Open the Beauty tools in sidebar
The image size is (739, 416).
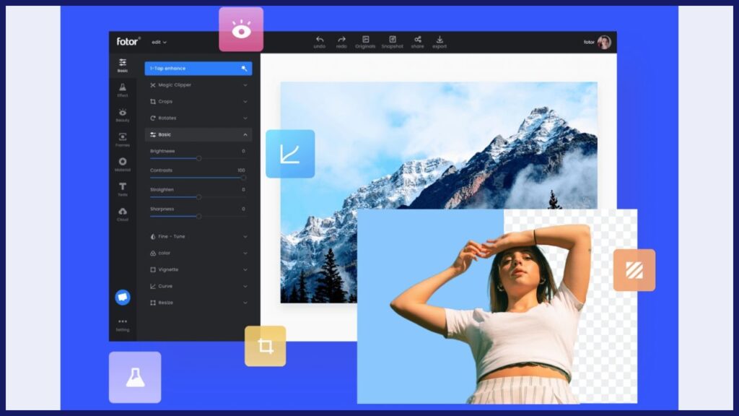point(123,115)
